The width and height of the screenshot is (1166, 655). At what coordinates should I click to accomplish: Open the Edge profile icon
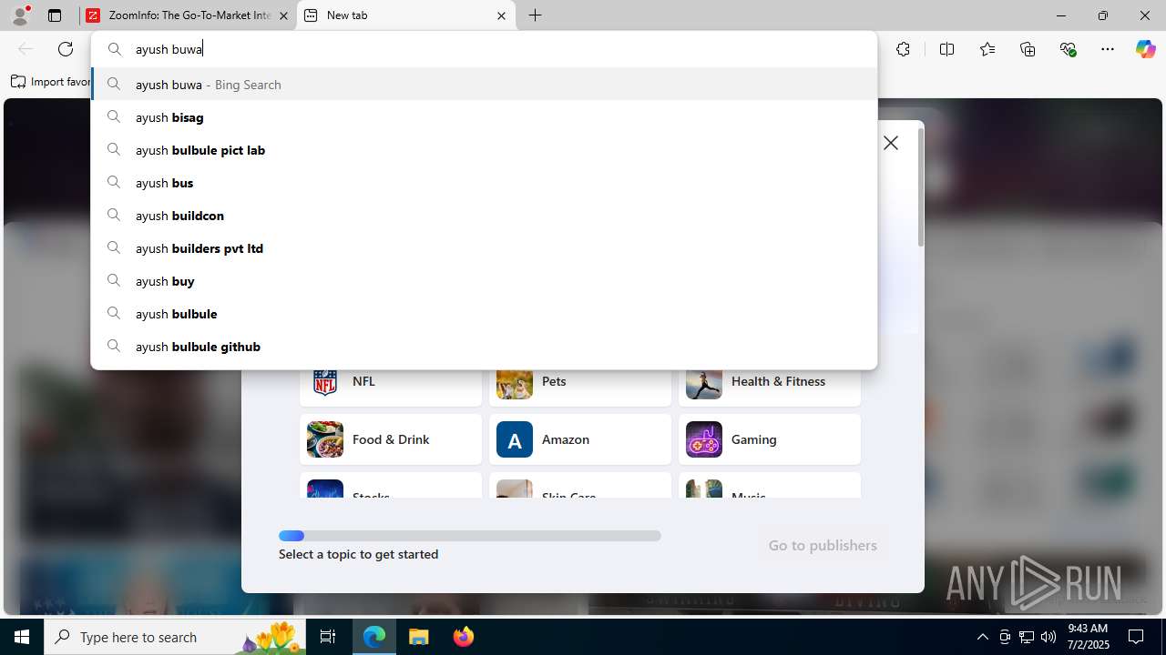click(x=20, y=15)
